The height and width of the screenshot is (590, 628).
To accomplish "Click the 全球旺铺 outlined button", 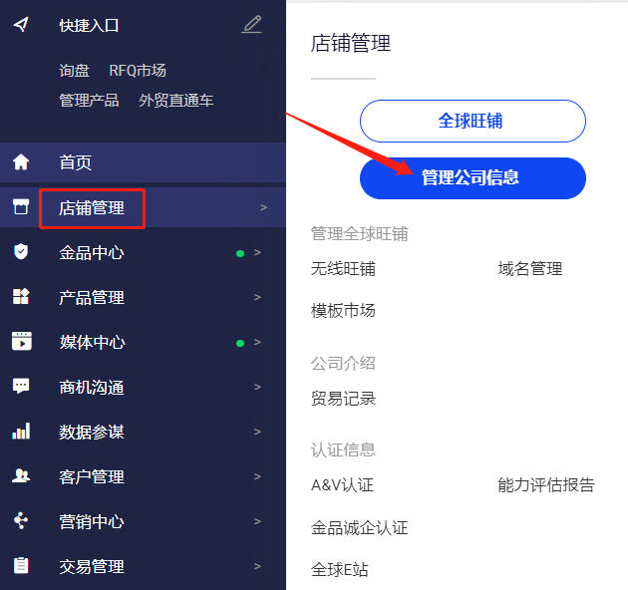I will 472,122.
